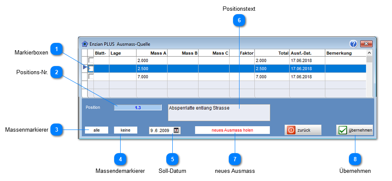Open the calendar picker icon beside the date field
Screen dimensions: 392x181
[176, 130]
